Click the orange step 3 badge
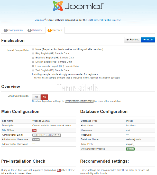This screenshot has width=157, height=175. [50, 30]
